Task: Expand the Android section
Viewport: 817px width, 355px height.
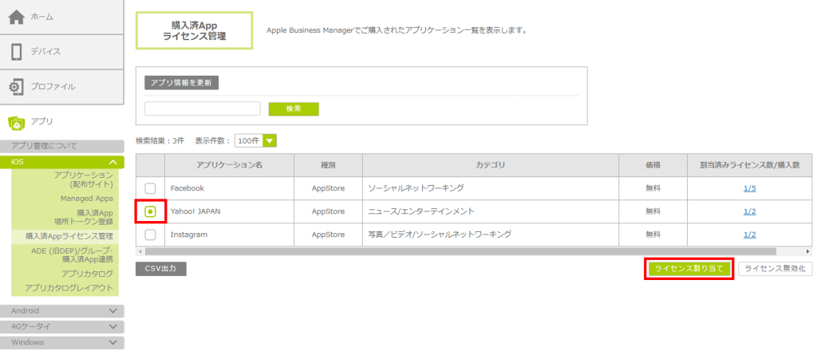Action: [x=112, y=310]
